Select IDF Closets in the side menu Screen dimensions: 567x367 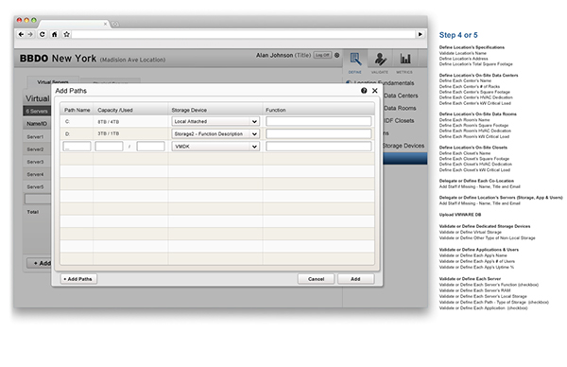(399, 120)
